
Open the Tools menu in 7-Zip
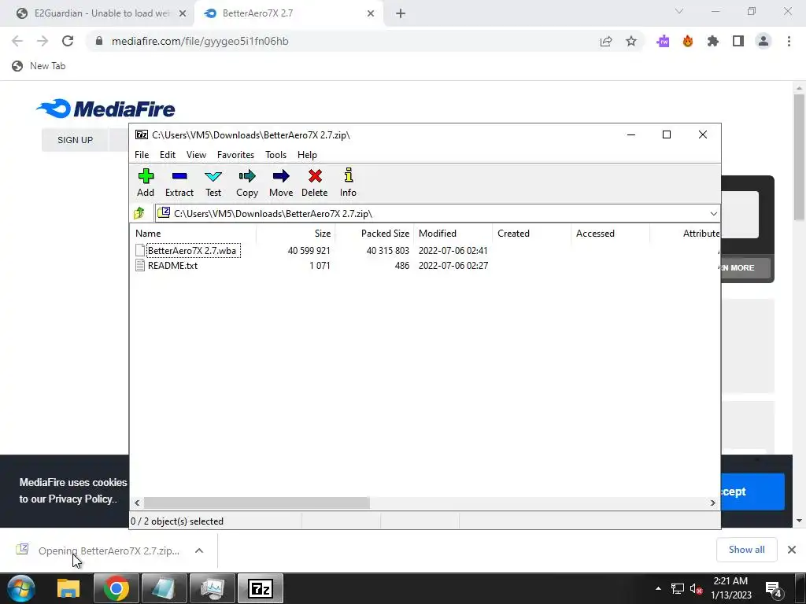275,155
